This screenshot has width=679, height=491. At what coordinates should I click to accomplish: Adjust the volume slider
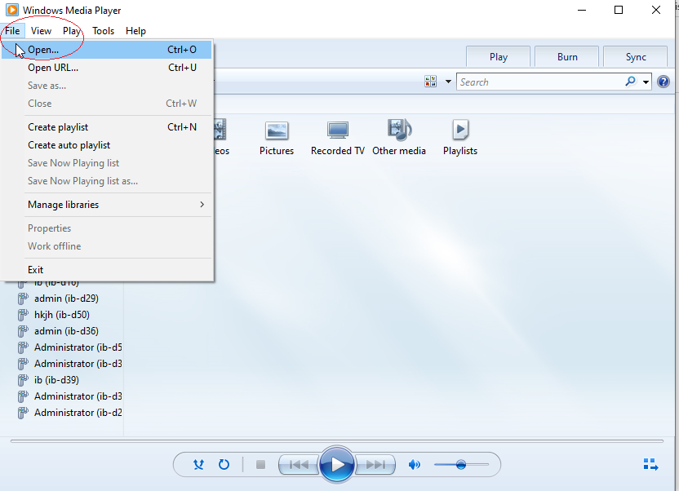pyautogui.click(x=461, y=465)
